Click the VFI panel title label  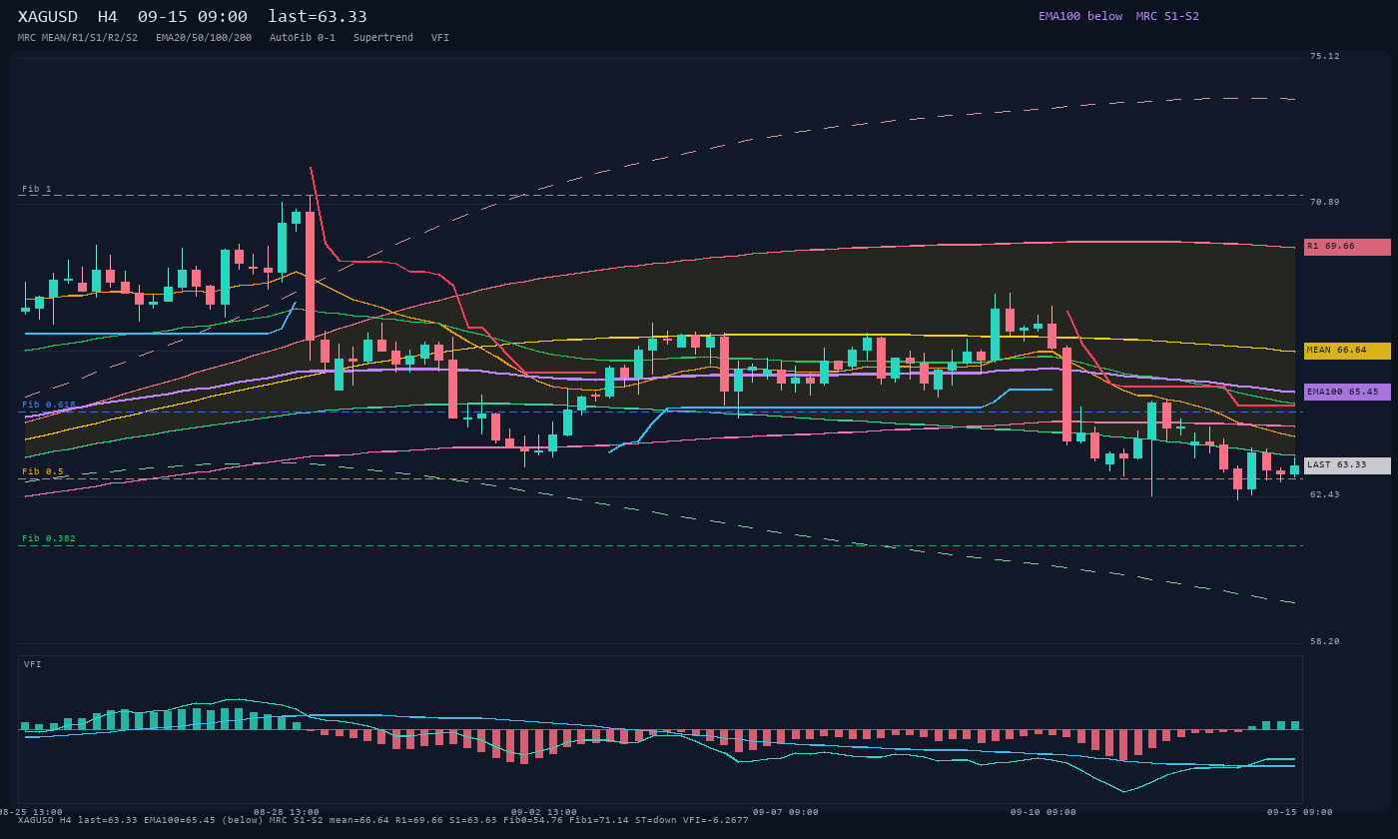pyautogui.click(x=33, y=664)
